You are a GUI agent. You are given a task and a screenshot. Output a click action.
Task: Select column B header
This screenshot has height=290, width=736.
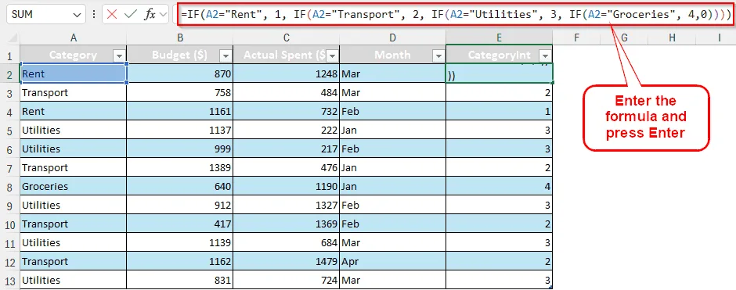tap(180, 38)
